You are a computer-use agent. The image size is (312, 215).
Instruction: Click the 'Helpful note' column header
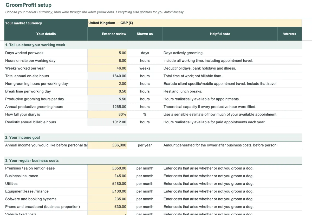(220, 34)
